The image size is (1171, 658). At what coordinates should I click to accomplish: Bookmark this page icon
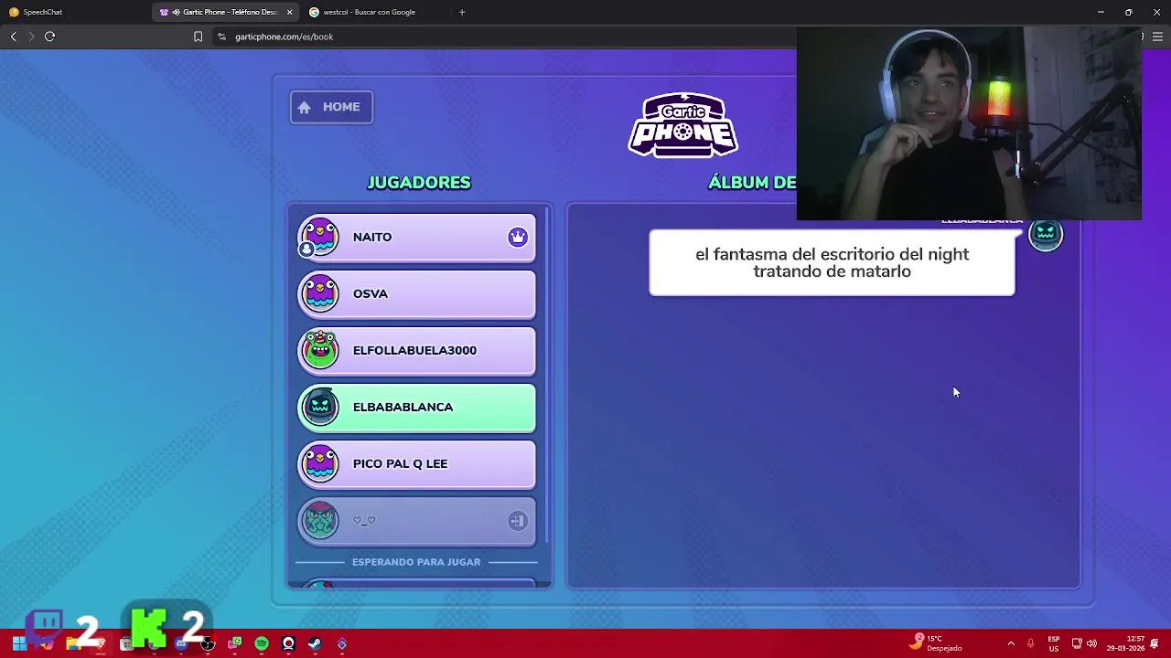198,37
